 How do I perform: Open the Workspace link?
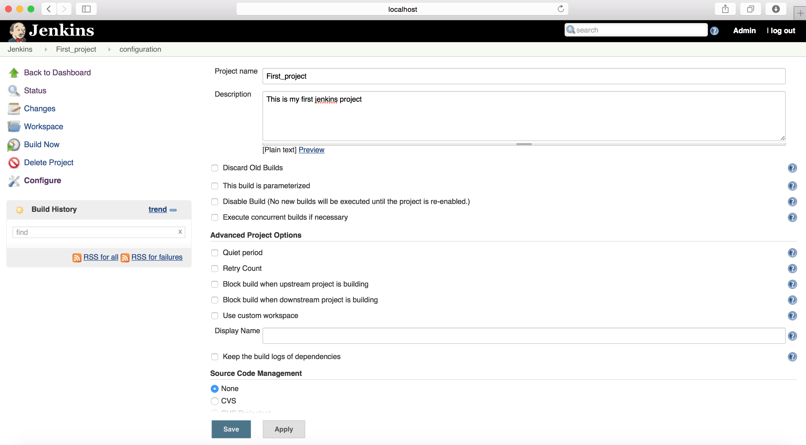(44, 126)
